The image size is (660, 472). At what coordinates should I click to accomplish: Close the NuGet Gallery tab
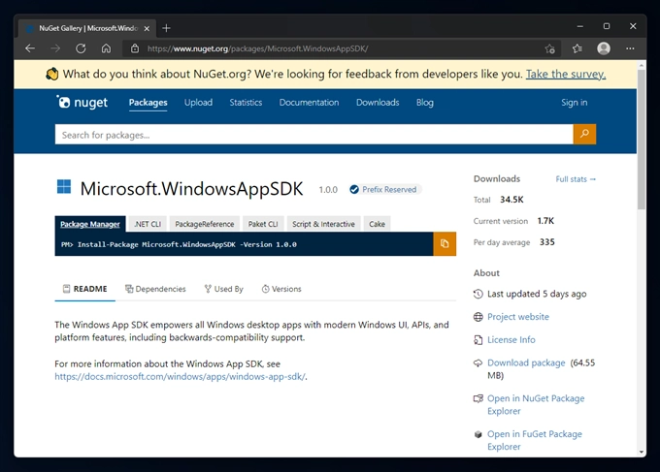pos(147,28)
